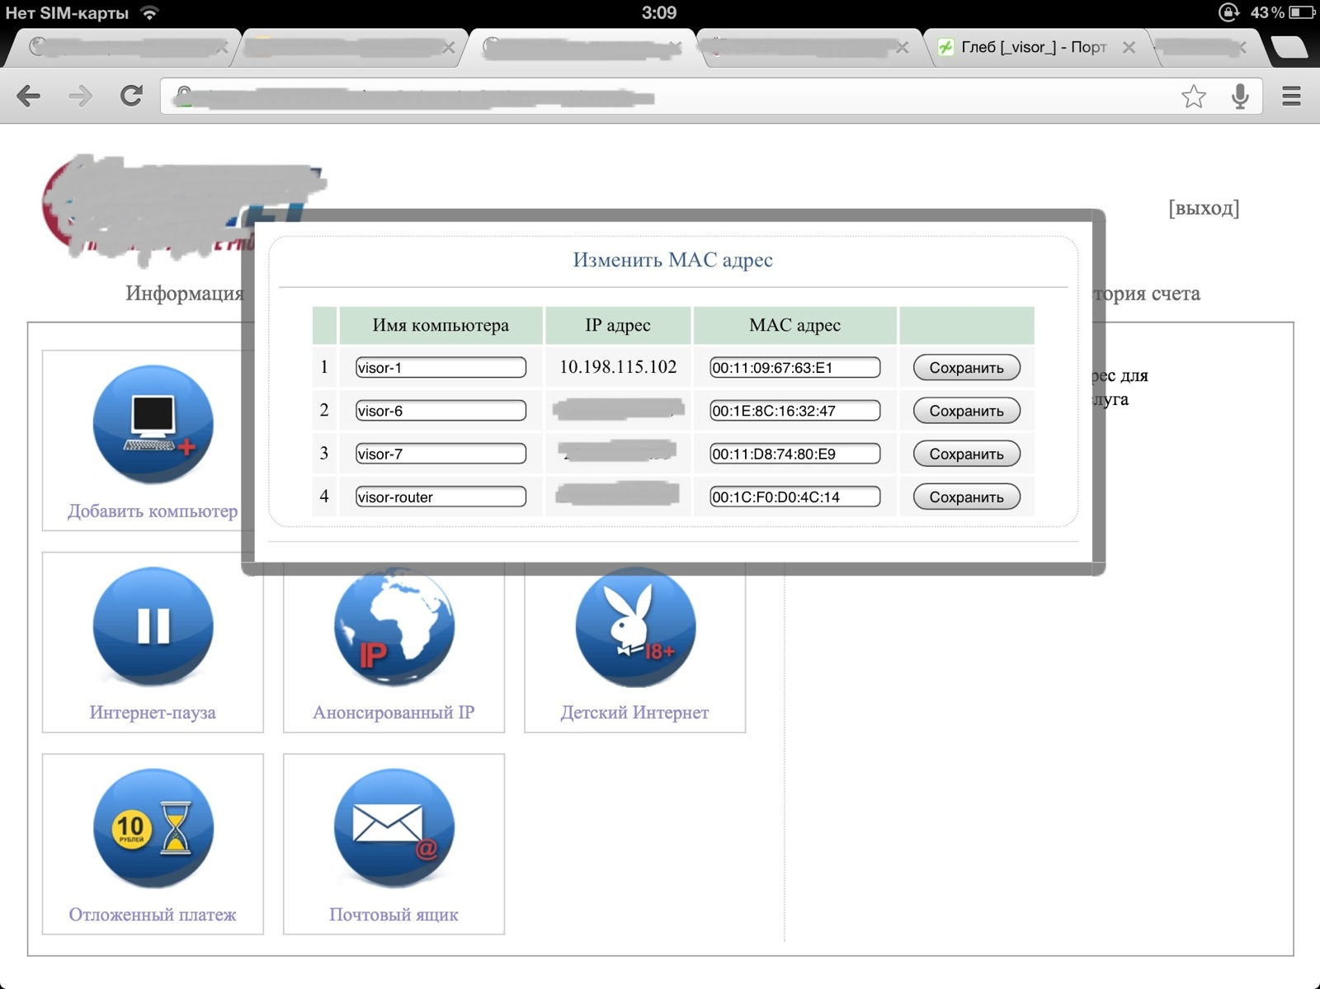The width and height of the screenshot is (1320, 989).
Task: Select IP address 10.198.115.102 text
Action: [618, 367]
